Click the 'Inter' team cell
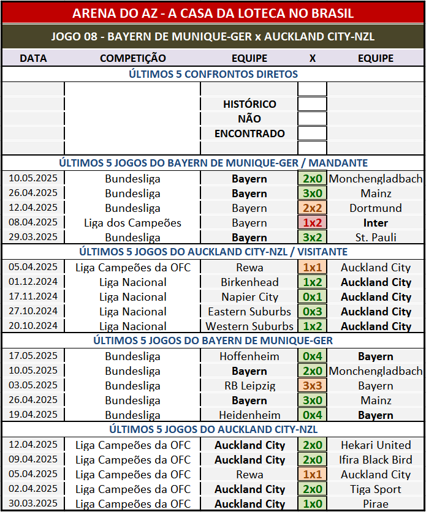This screenshot has height=512, width=426. point(375,223)
